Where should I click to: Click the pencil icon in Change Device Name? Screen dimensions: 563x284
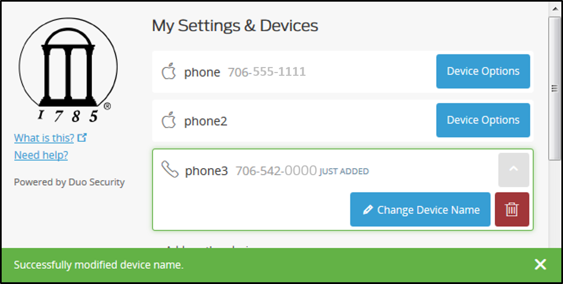point(367,209)
